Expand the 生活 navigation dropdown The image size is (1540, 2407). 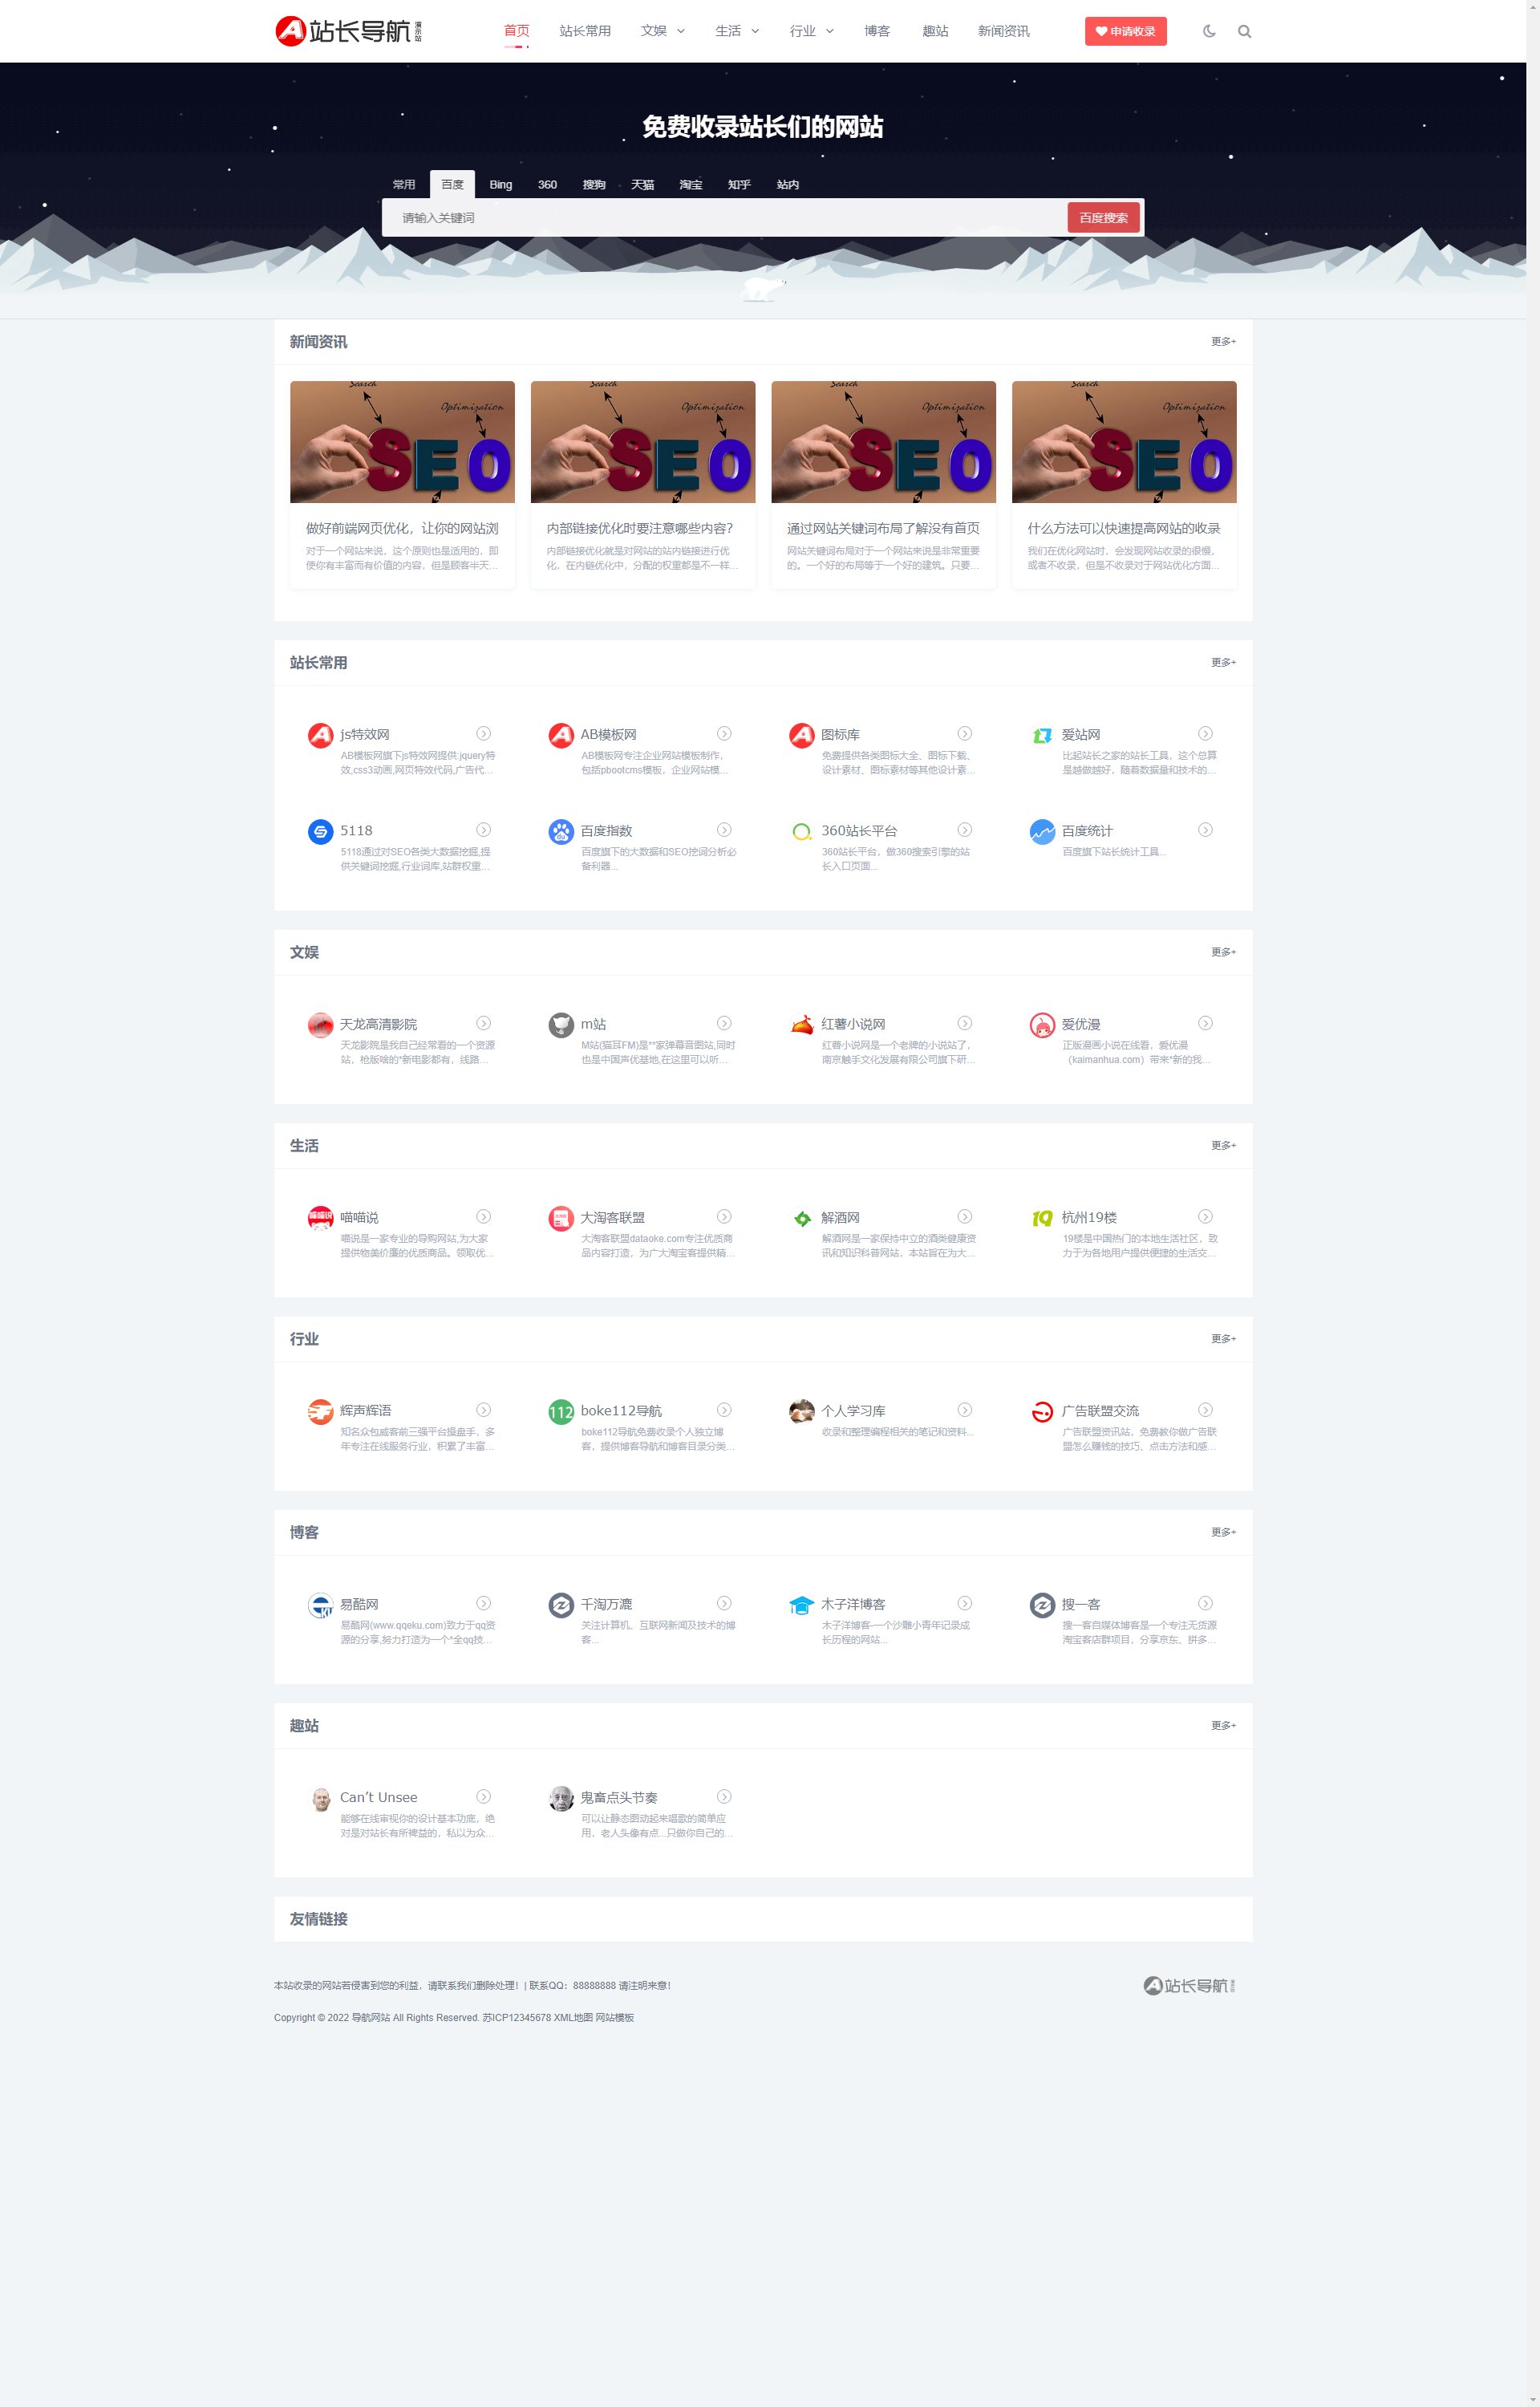tap(737, 31)
